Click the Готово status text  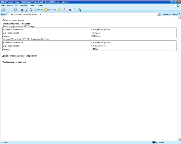coord(6,143)
